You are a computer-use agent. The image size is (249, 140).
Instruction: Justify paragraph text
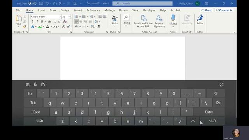pos(90,21)
